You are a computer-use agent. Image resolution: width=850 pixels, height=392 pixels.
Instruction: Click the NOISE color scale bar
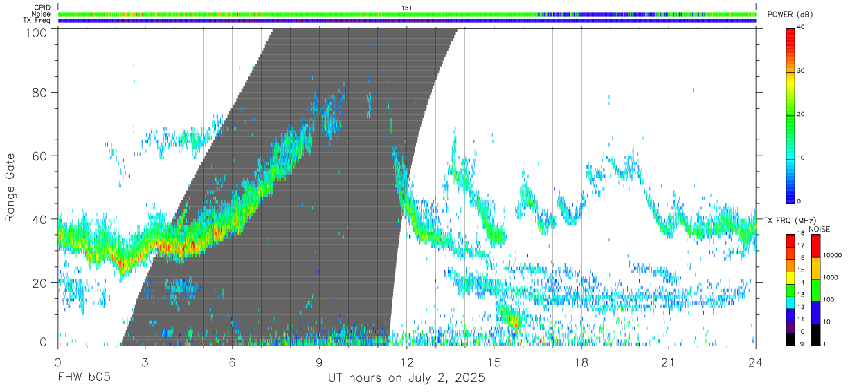[815, 290]
